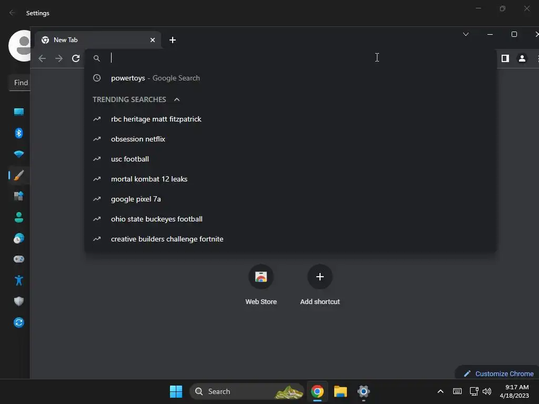Open Gaming controller icon in Settings
This screenshot has width=539, height=404.
(x=19, y=259)
